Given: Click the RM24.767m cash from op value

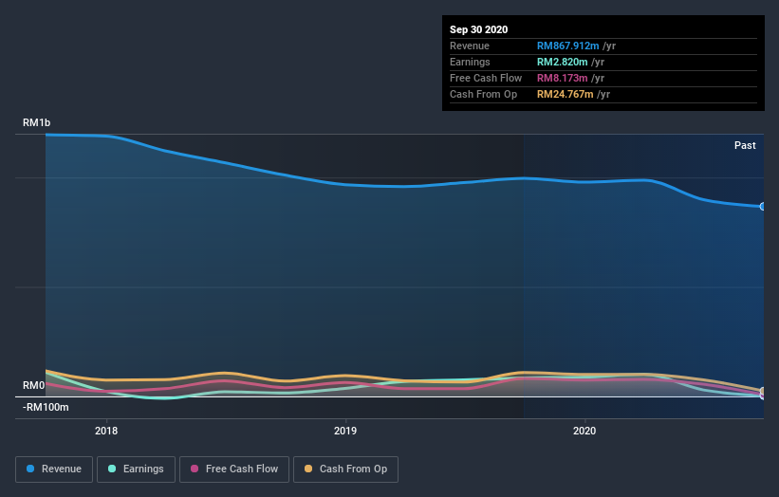Looking at the screenshot, I should click(565, 94).
